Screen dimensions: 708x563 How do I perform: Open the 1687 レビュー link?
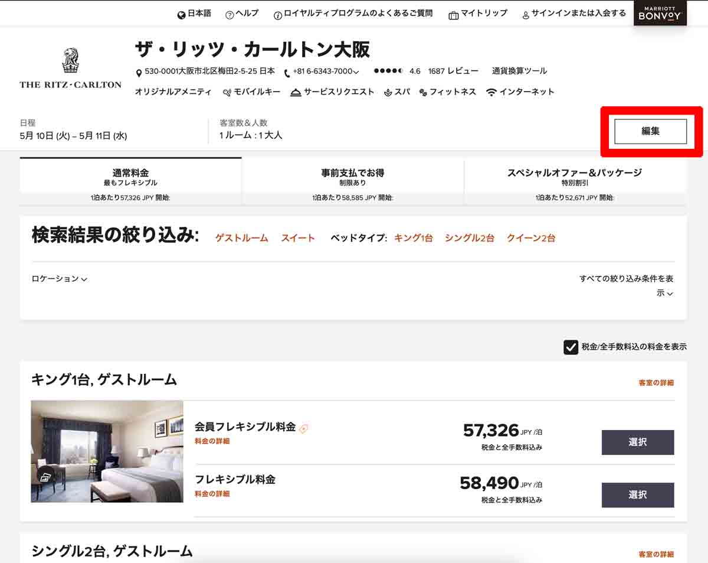pos(453,71)
